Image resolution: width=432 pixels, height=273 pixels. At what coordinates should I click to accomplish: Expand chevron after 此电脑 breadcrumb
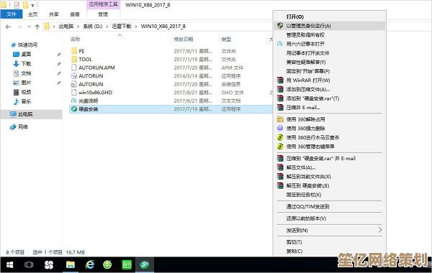tap(78, 27)
